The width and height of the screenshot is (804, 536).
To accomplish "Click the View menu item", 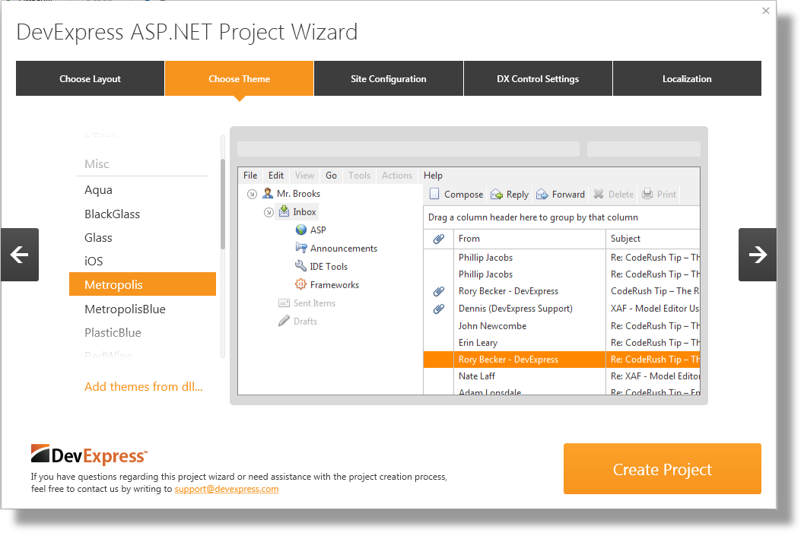I will click(304, 176).
